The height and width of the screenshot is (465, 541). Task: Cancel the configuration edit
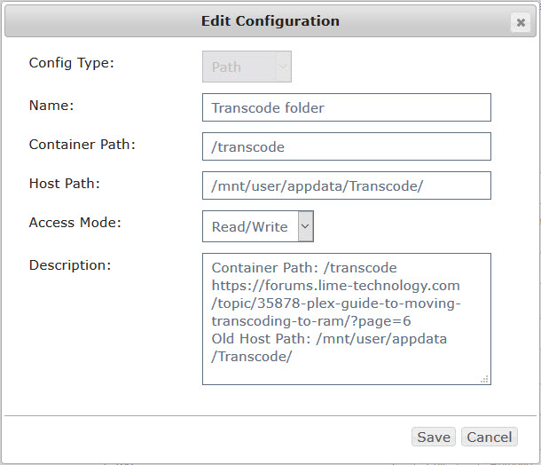coord(489,437)
